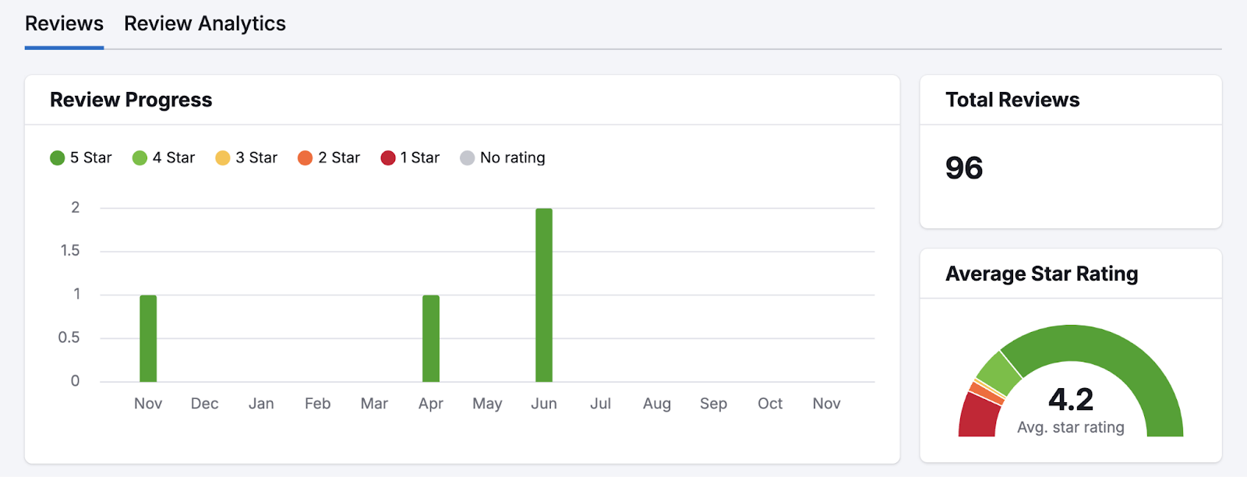This screenshot has height=477, width=1247.
Task: Open the Review Analytics tab
Action: [204, 24]
